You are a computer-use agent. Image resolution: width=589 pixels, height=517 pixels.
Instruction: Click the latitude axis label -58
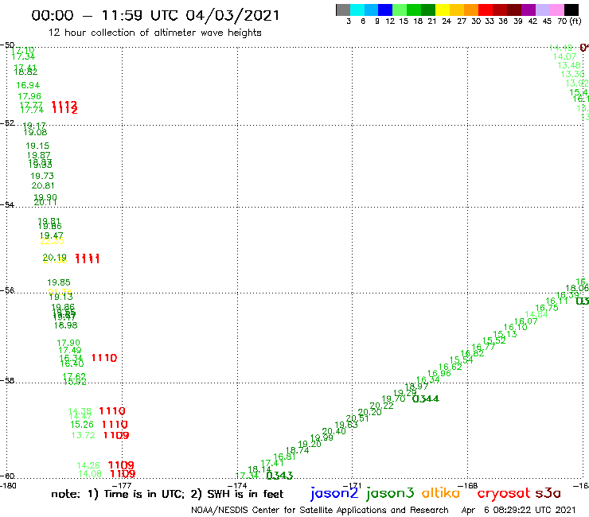(x=7, y=380)
